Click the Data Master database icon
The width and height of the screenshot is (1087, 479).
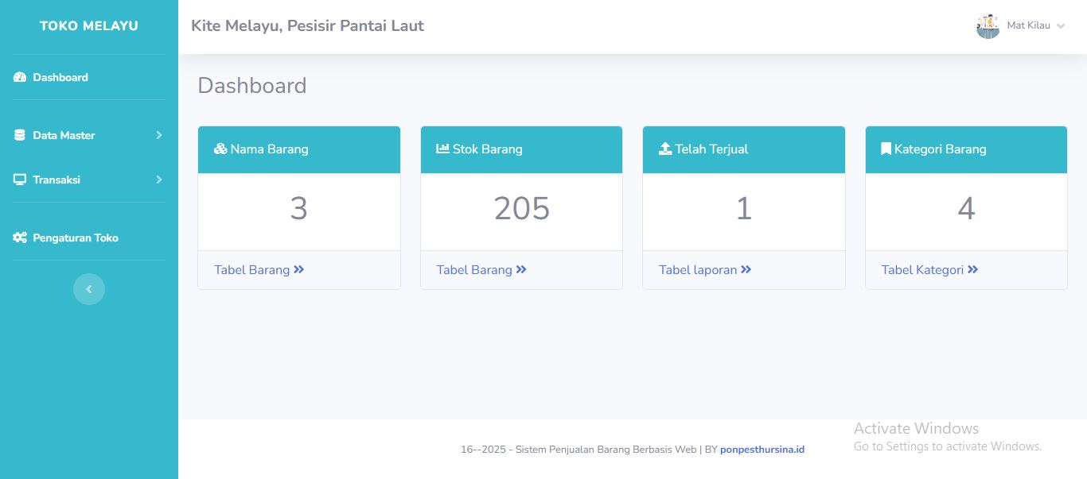20,135
